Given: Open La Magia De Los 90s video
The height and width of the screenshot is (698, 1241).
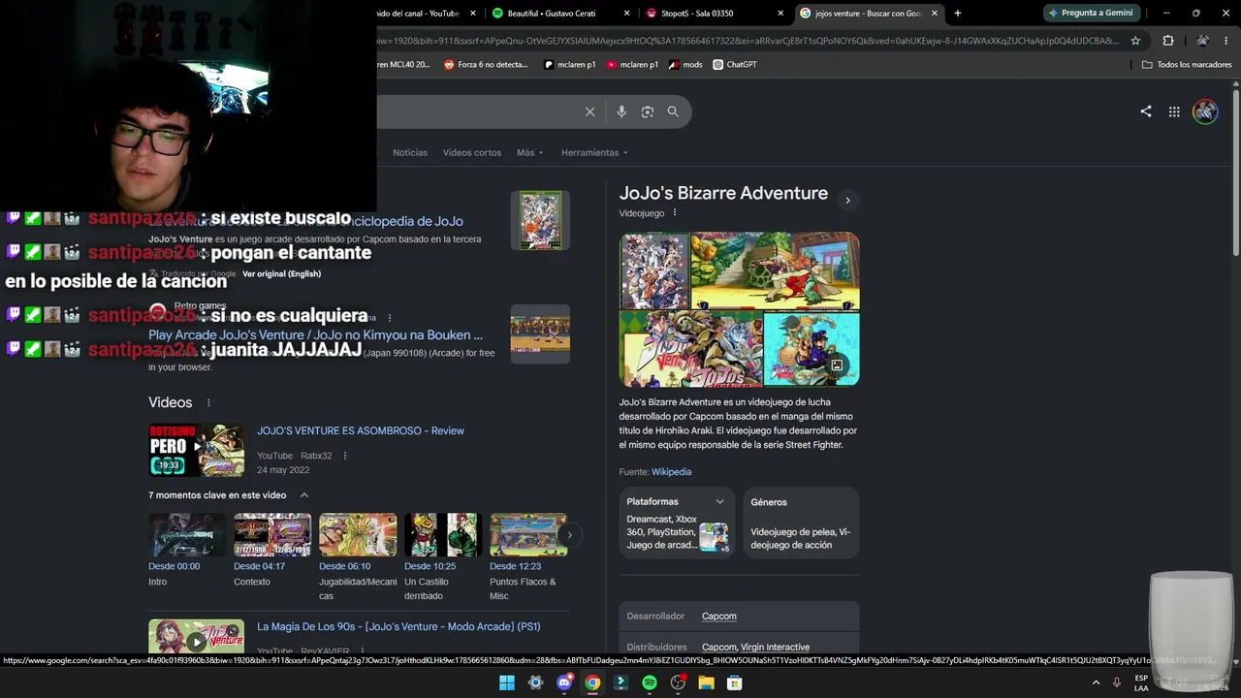Looking at the screenshot, I should (398, 626).
